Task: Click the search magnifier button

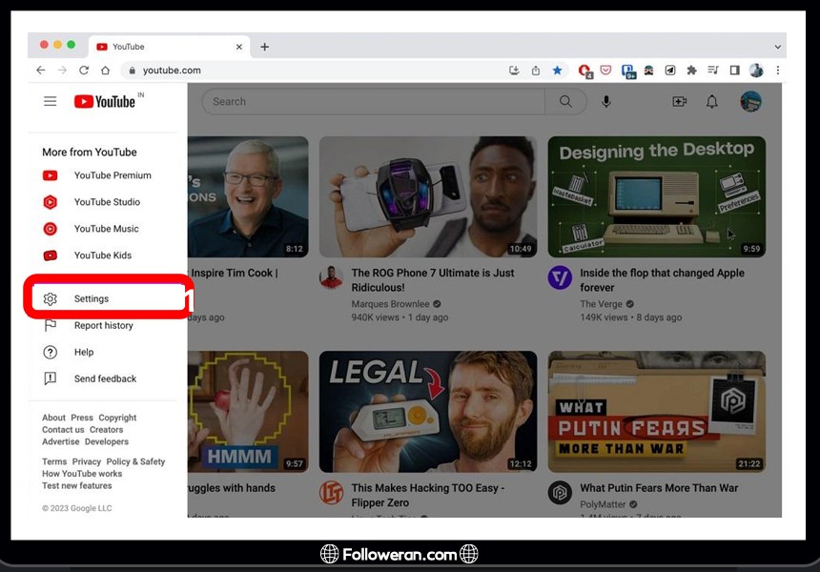Action: point(566,102)
